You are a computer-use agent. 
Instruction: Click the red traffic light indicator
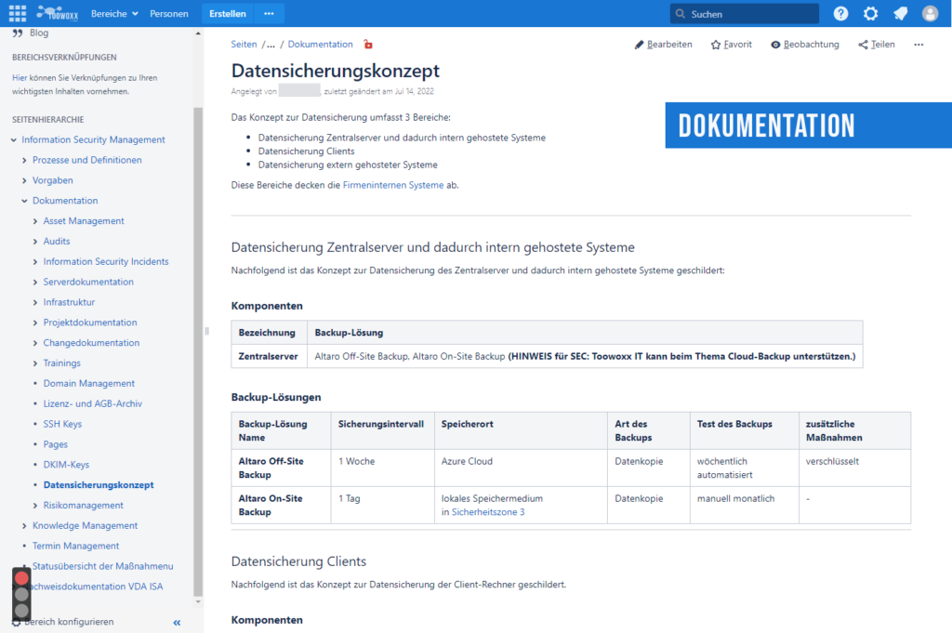tap(21, 578)
